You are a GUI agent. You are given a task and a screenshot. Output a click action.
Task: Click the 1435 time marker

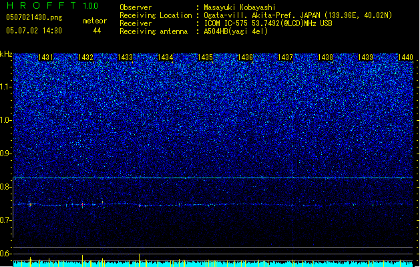coord(205,57)
